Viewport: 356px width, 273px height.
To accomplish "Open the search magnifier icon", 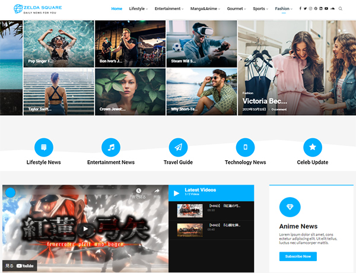I will tap(341, 9).
